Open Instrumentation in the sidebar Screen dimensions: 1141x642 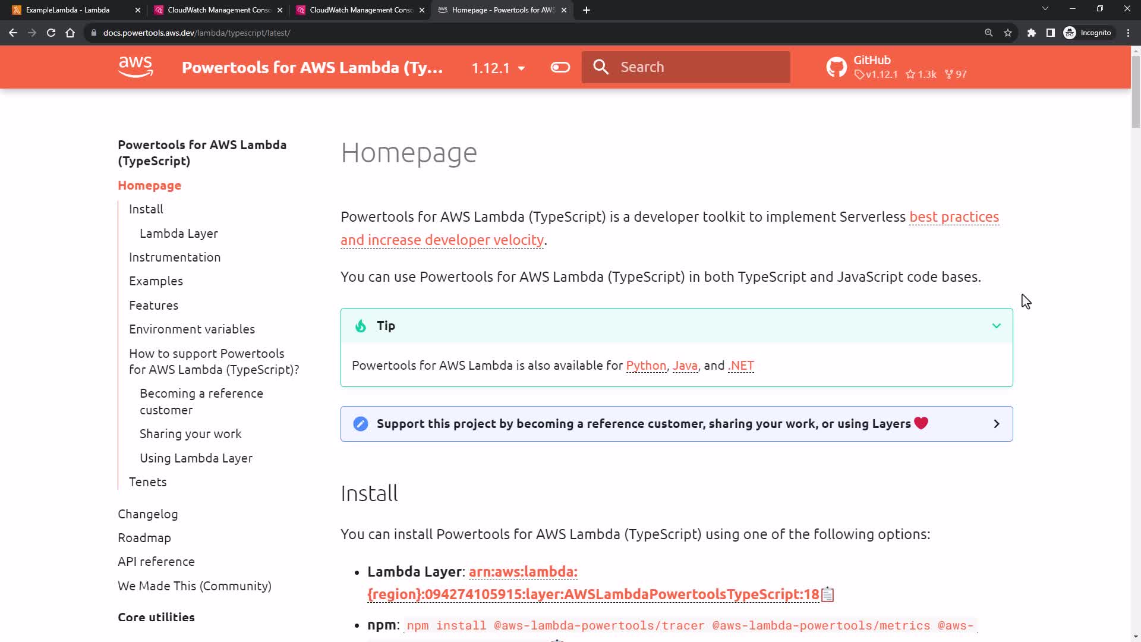[175, 257]
